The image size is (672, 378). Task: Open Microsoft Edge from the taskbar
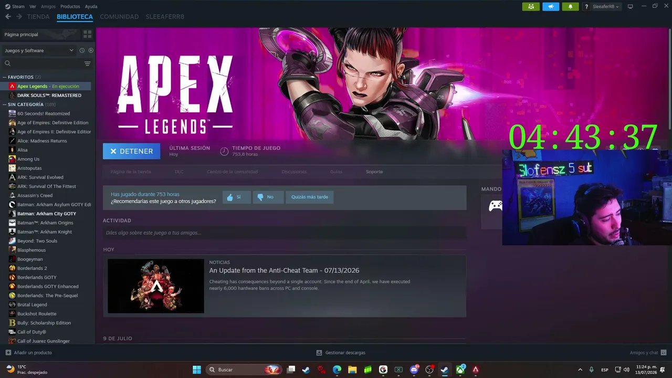pos(337,370)
